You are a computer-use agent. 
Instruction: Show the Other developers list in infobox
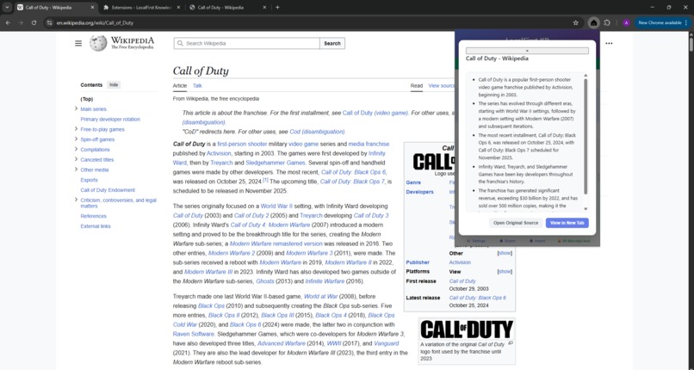pyautogui.click(x=505, y=253)
